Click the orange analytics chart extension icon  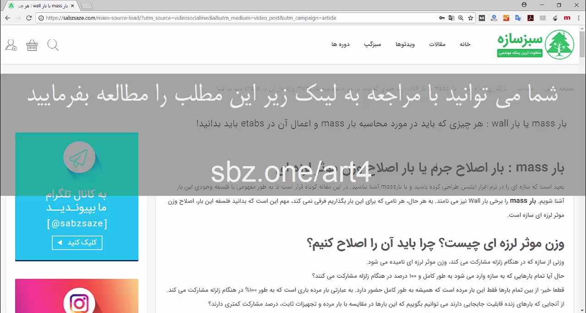[x=506, y=18]
